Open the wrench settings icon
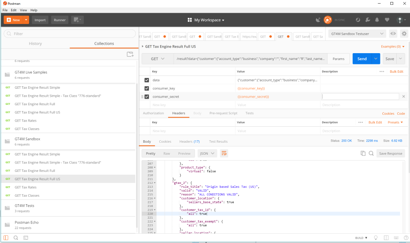The height and width of the screenshot is (243, 410). pyautogui.click(x=368, y=20)
